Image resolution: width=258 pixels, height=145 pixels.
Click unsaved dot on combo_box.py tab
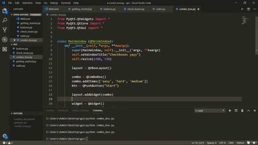tap(198, 9)
